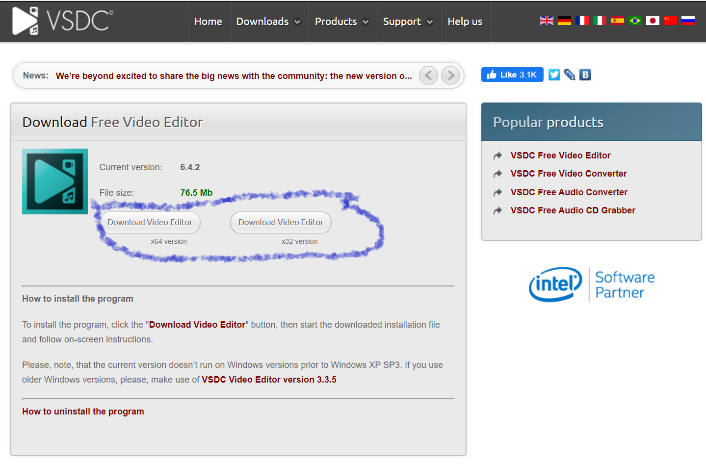The image size is (706, 465).
Task: Share the page via Twitter icon
Action: pos(554,75)
